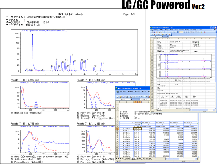Screen dimensions: 217x164
Task: Open AutoSum dropdown arrow in IntRep.xls
Action: [146, 97]
